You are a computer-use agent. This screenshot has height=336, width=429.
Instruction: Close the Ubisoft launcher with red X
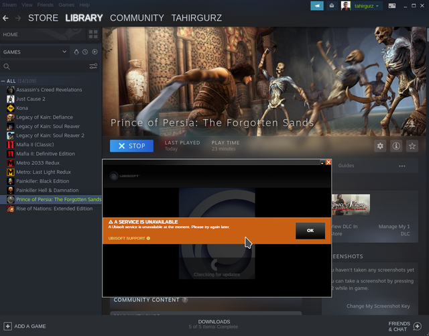pos(328,162)
